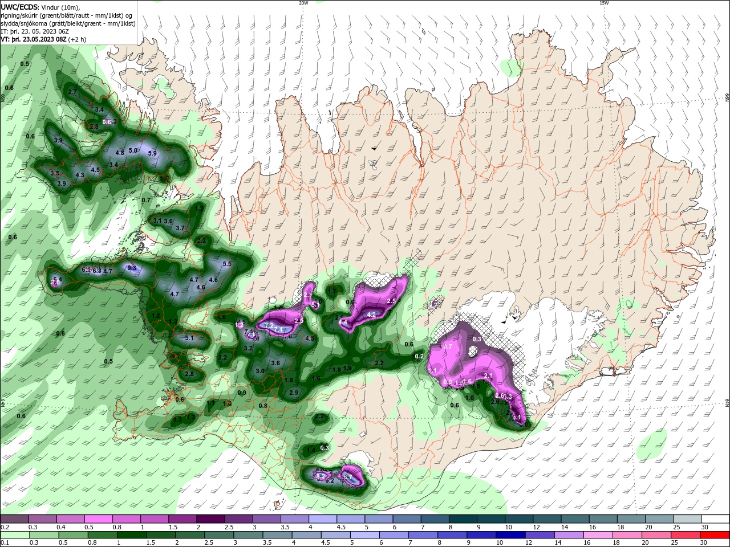The width and height of the screenshot is (730, 547).
Task: Click the dusty mauve snow swatch at 0.2
Action: 15,519
